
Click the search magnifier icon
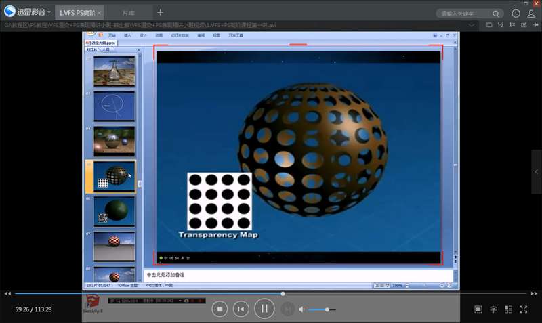click(x=497, y=13)
